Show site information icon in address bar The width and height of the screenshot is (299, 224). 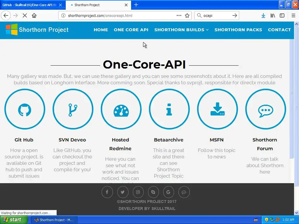(x=63, y=16)
